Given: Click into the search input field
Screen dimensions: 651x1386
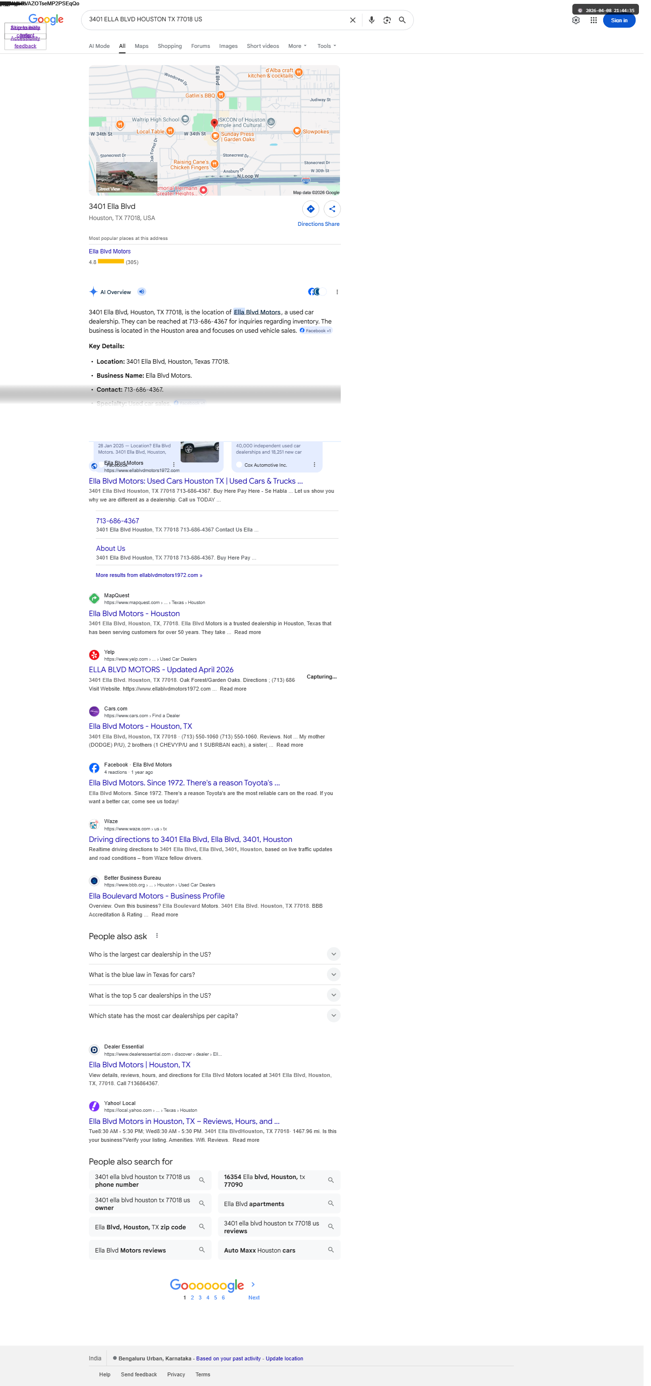Looking at the screenshot, I should click(215, 19).
